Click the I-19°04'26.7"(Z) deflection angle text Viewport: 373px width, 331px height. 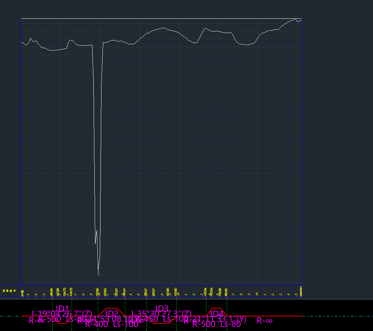click(62, 313)
